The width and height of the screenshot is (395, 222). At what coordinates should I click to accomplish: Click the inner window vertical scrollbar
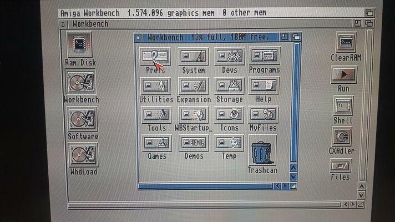click(x=296, y=100)
